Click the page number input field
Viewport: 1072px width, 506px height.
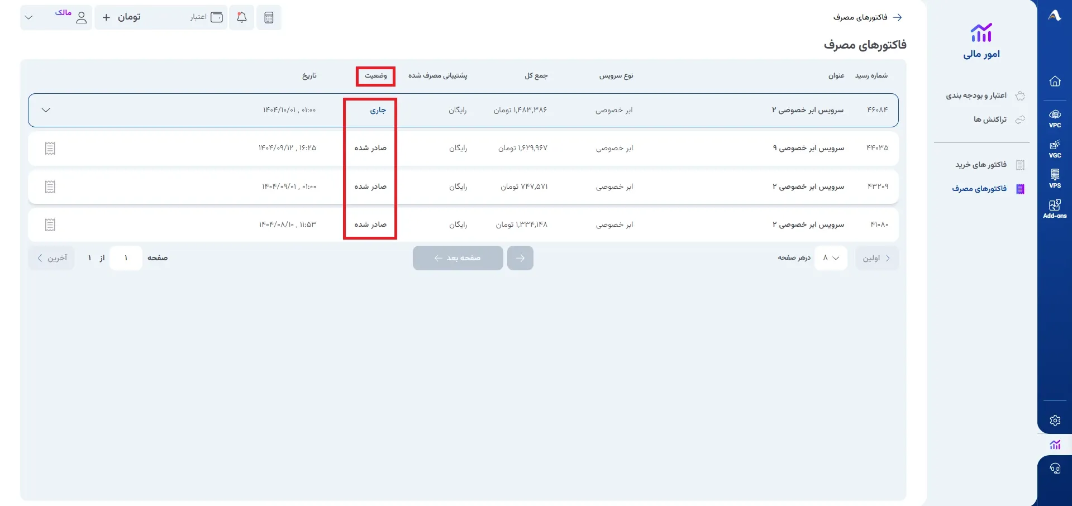point(126,258)
